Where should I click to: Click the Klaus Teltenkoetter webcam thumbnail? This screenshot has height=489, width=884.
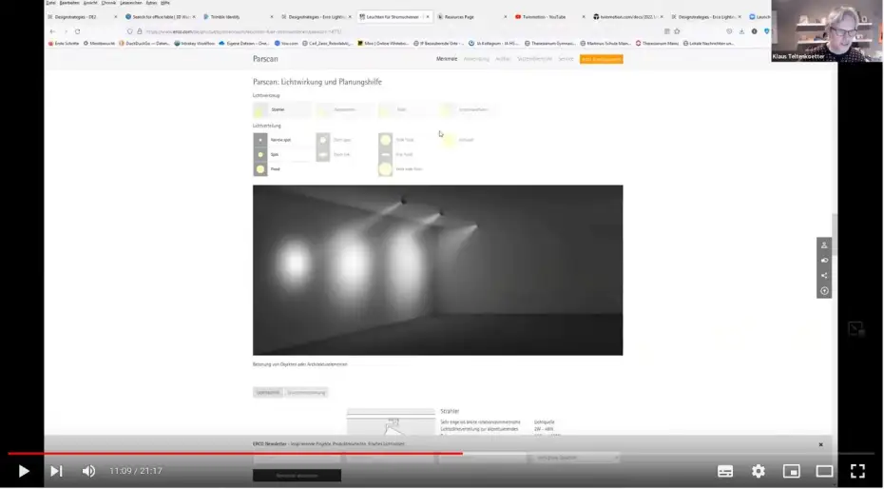(x=827, y=30)
